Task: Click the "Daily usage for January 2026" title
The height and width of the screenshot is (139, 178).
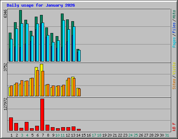Action: (x=41, y=5)
